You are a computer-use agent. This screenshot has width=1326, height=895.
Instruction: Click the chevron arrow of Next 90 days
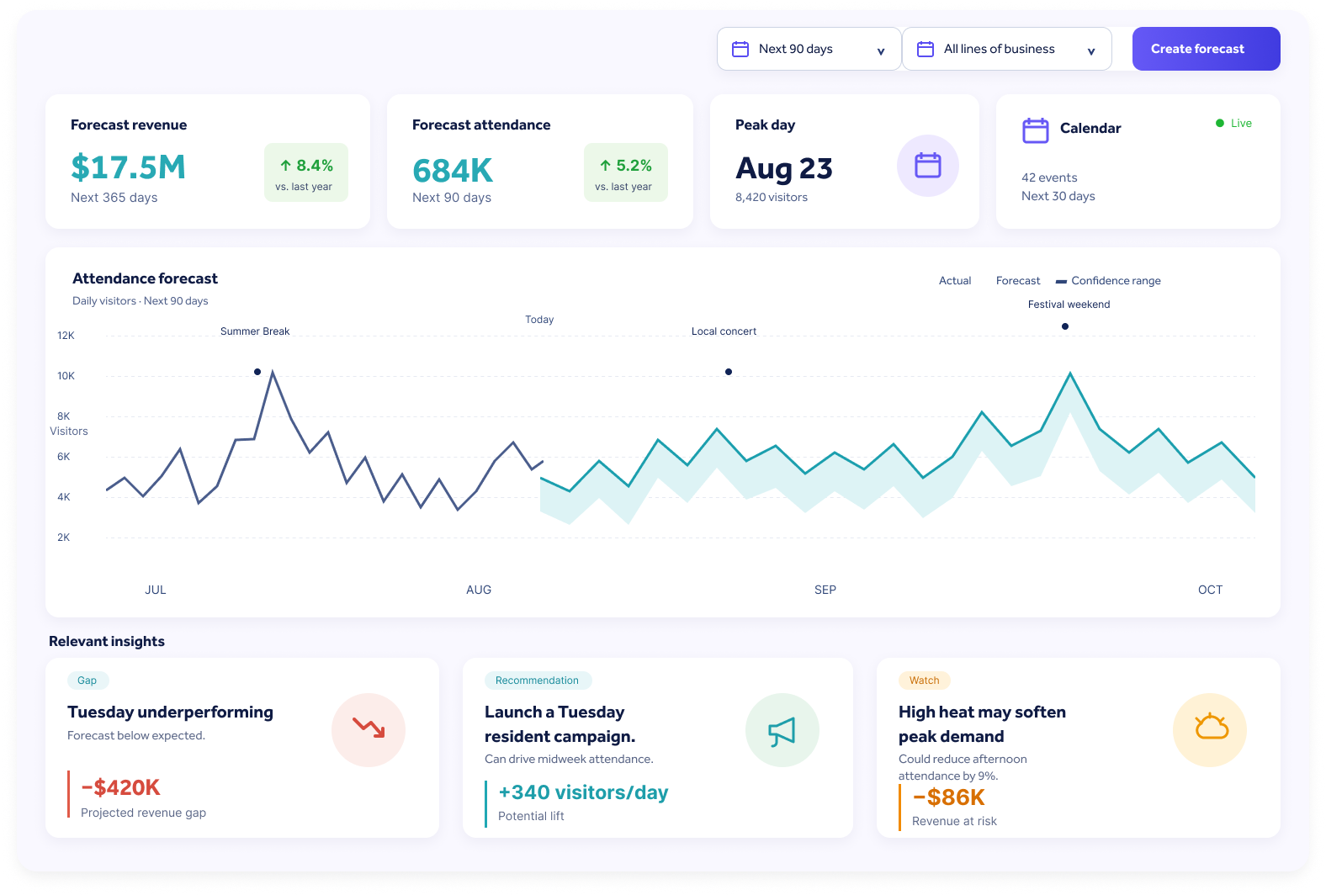[881, 51]
